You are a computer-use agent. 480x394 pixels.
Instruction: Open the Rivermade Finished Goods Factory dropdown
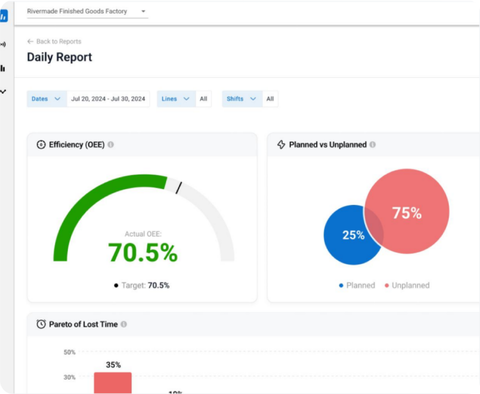point(88,11)
